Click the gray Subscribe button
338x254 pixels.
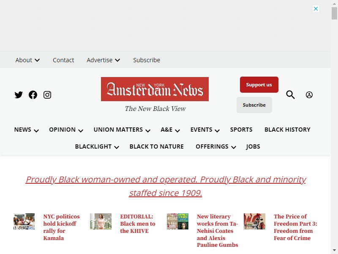tap(254, 105)
